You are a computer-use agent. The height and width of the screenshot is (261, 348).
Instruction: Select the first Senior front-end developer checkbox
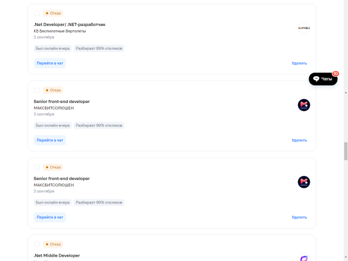(x=37, y=90)
